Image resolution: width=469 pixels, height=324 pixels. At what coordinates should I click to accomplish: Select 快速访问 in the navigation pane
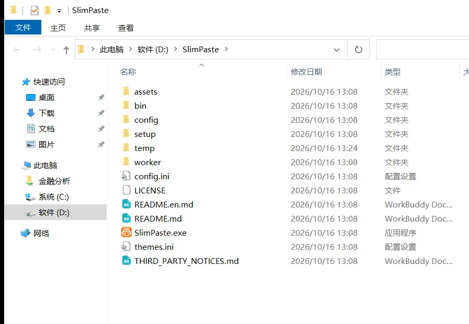[49, 82]
